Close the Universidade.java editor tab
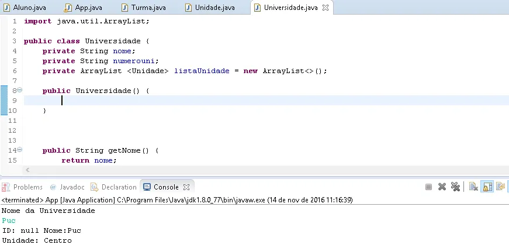This screenshot has width=509, height=248. point(326,8)
